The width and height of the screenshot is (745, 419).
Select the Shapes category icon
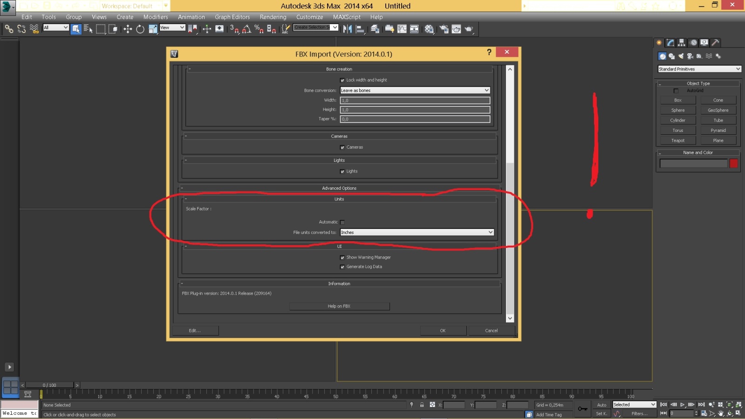671,56
